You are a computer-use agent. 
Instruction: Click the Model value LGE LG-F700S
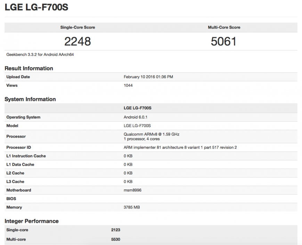tap(137, 126)
